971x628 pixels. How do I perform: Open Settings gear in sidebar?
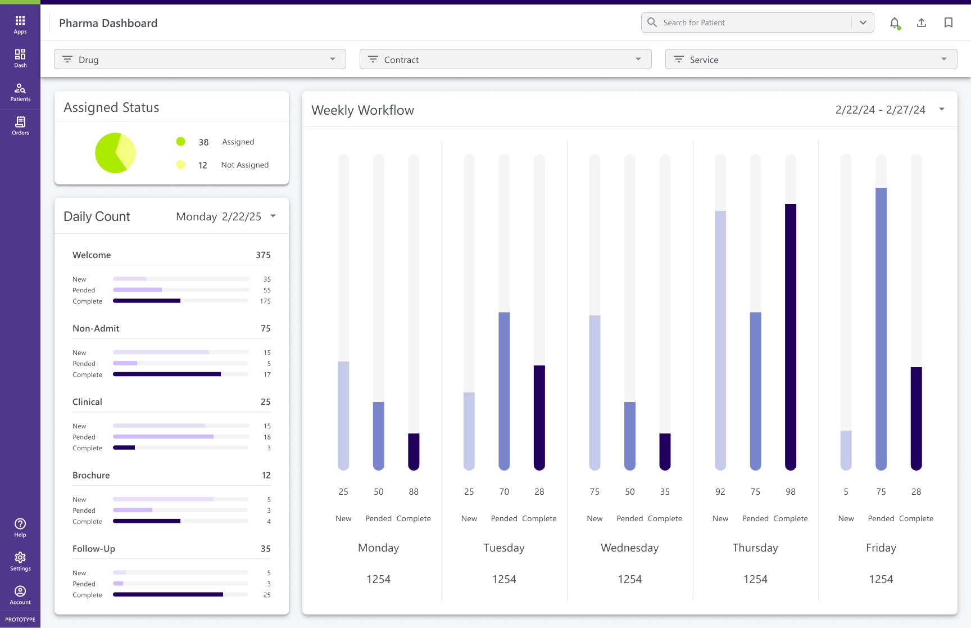(20, 561)
